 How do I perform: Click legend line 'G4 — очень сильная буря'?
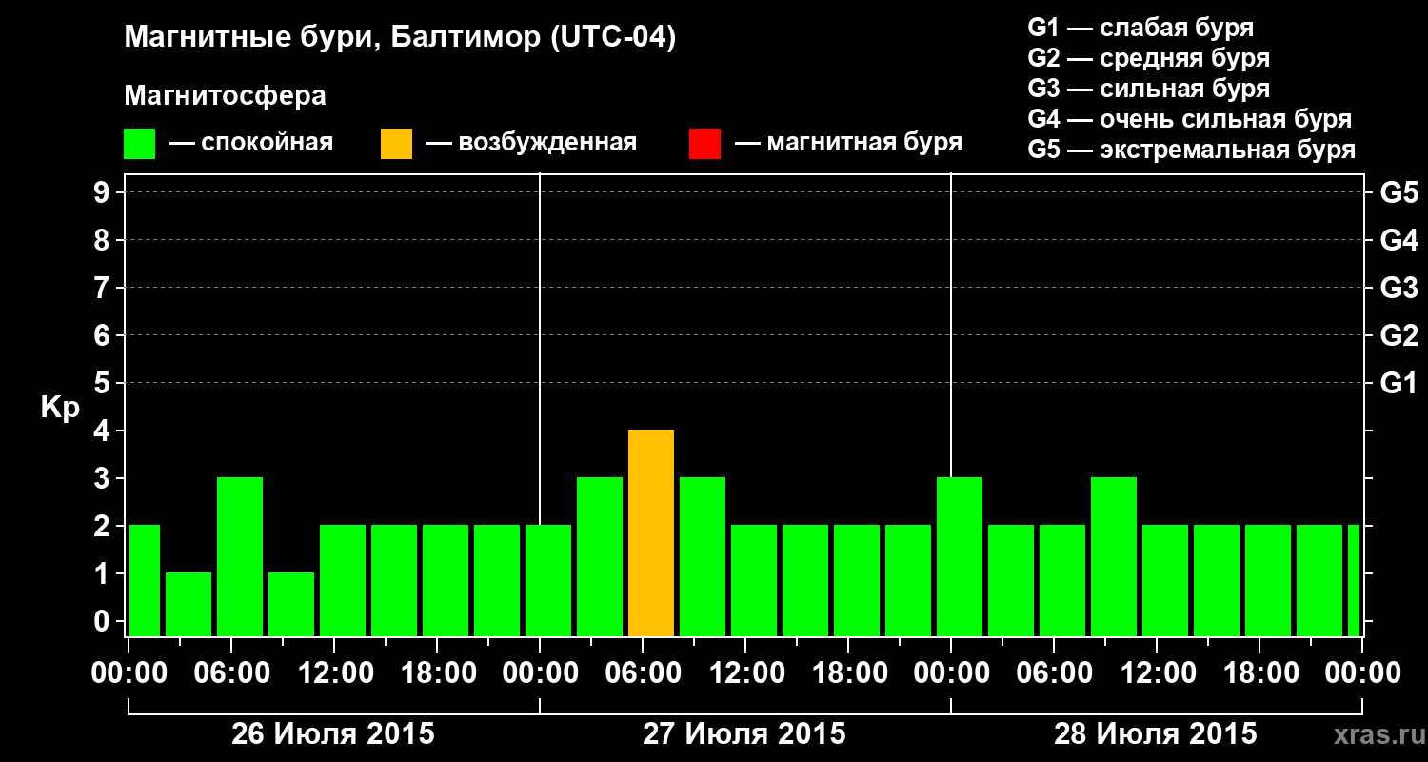(1189, 119)
